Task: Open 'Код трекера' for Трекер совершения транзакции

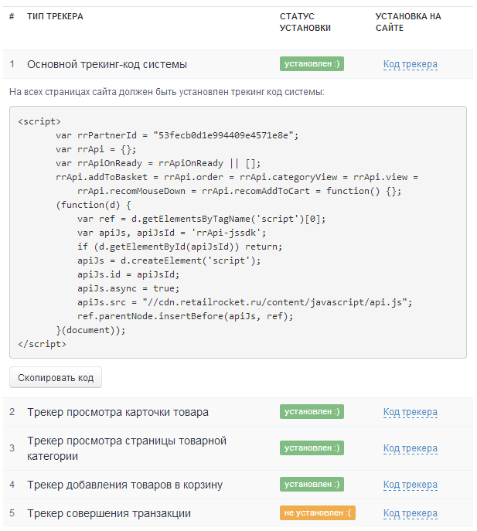Action: coord(411,513)
